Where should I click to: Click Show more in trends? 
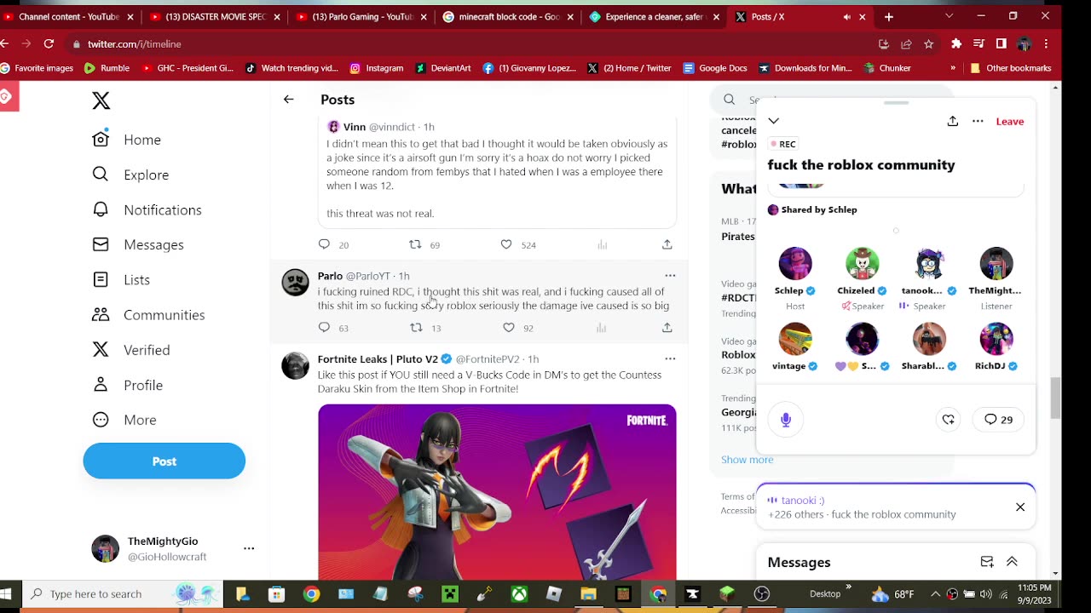(748, 460)
